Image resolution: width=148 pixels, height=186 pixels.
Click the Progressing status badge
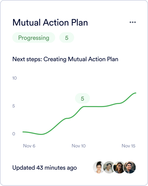pyautogui.click(x=34, y=38)
